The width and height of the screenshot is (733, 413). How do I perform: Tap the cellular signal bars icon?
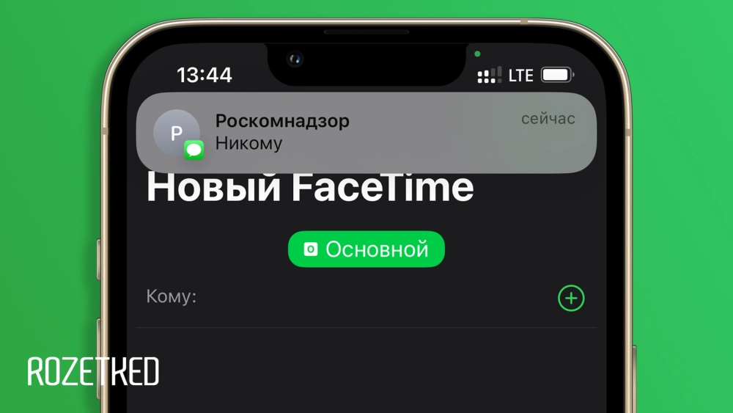coord(489,75)
